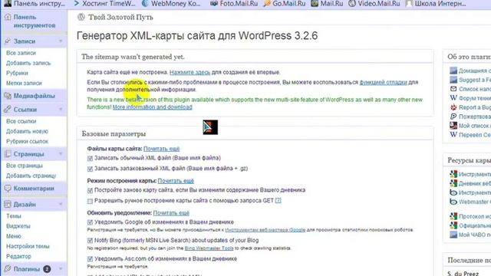Open Почитать ещё next to Обновить уведомление

tap(171, 213)
